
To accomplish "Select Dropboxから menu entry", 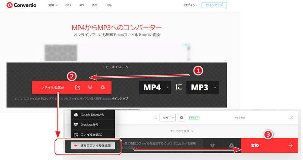I will (x=93, y=125).
